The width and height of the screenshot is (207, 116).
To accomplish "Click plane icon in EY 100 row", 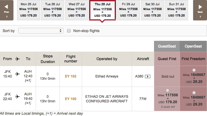I will click(18, 96).
